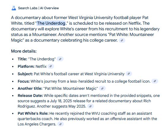168x137 pixels.
Task: Click the highlighted 'The Underdog' text
Action: tap(51, 23)
